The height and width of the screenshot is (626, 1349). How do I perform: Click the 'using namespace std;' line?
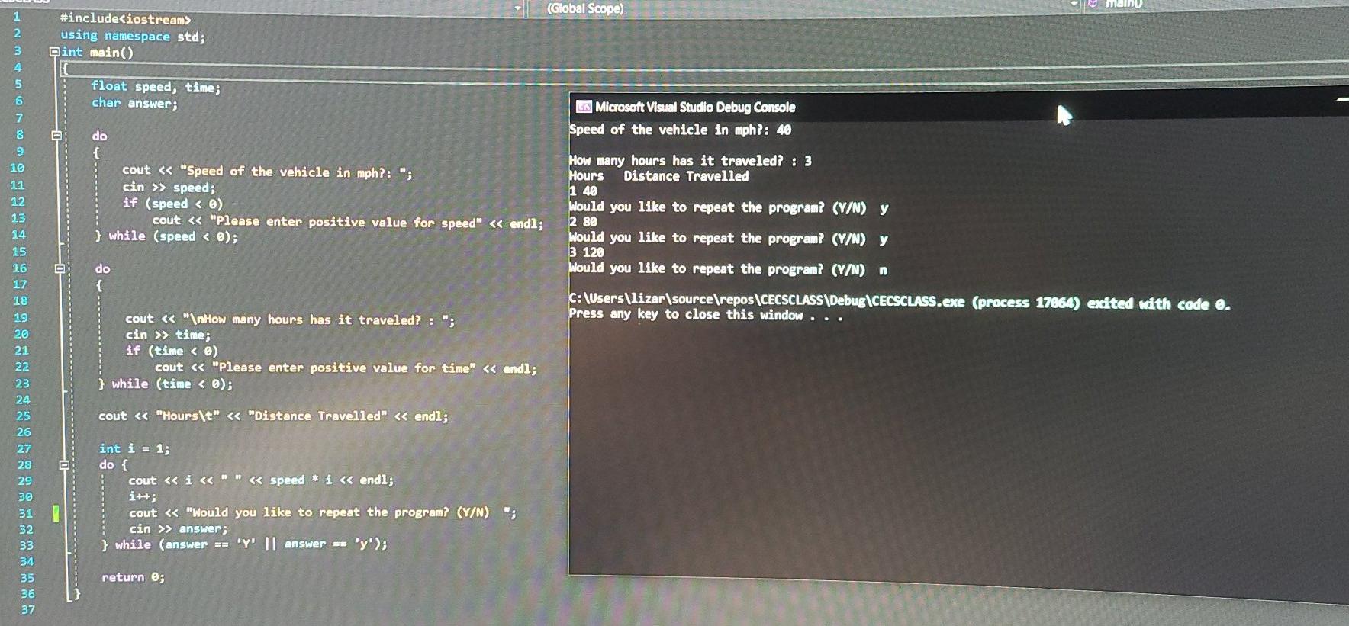(133, 36)
